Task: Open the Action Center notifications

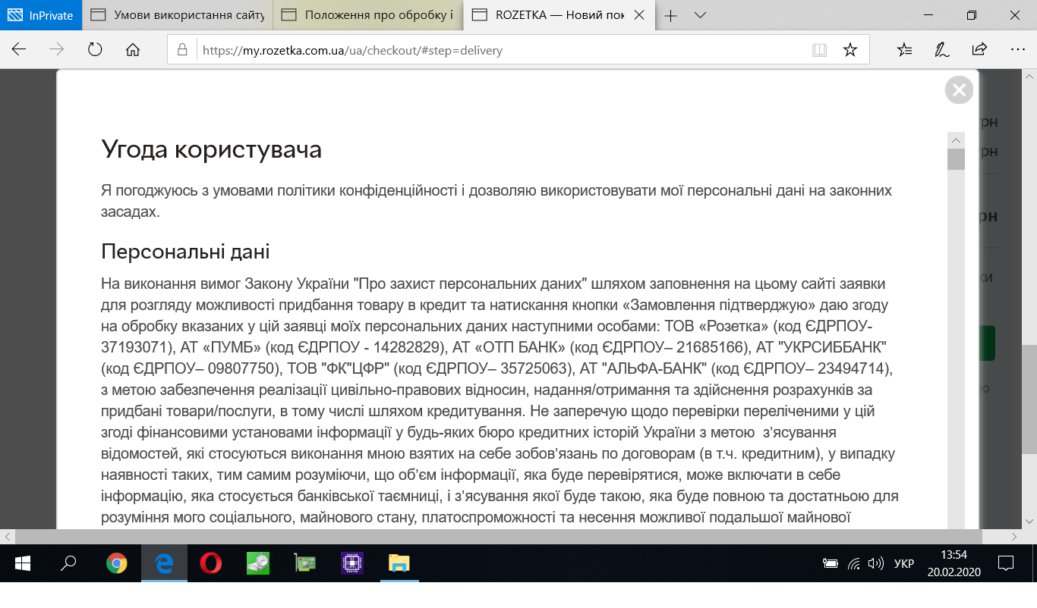Action: point(1007,563)
